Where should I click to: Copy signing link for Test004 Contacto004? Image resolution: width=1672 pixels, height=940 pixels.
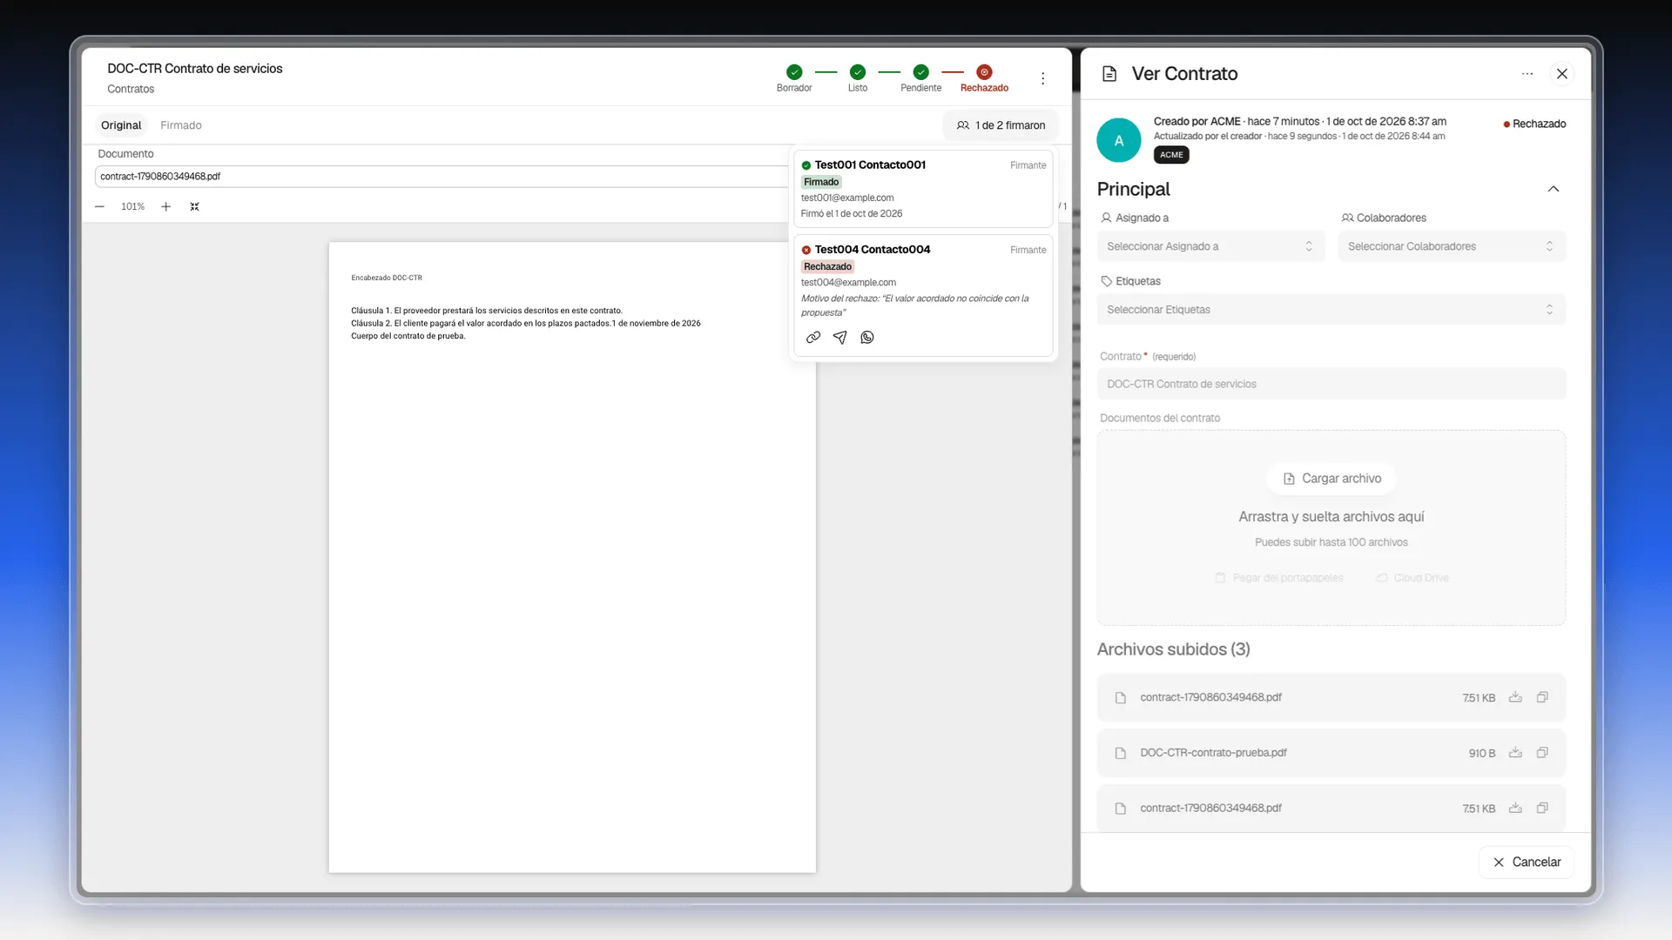point(813,338)
